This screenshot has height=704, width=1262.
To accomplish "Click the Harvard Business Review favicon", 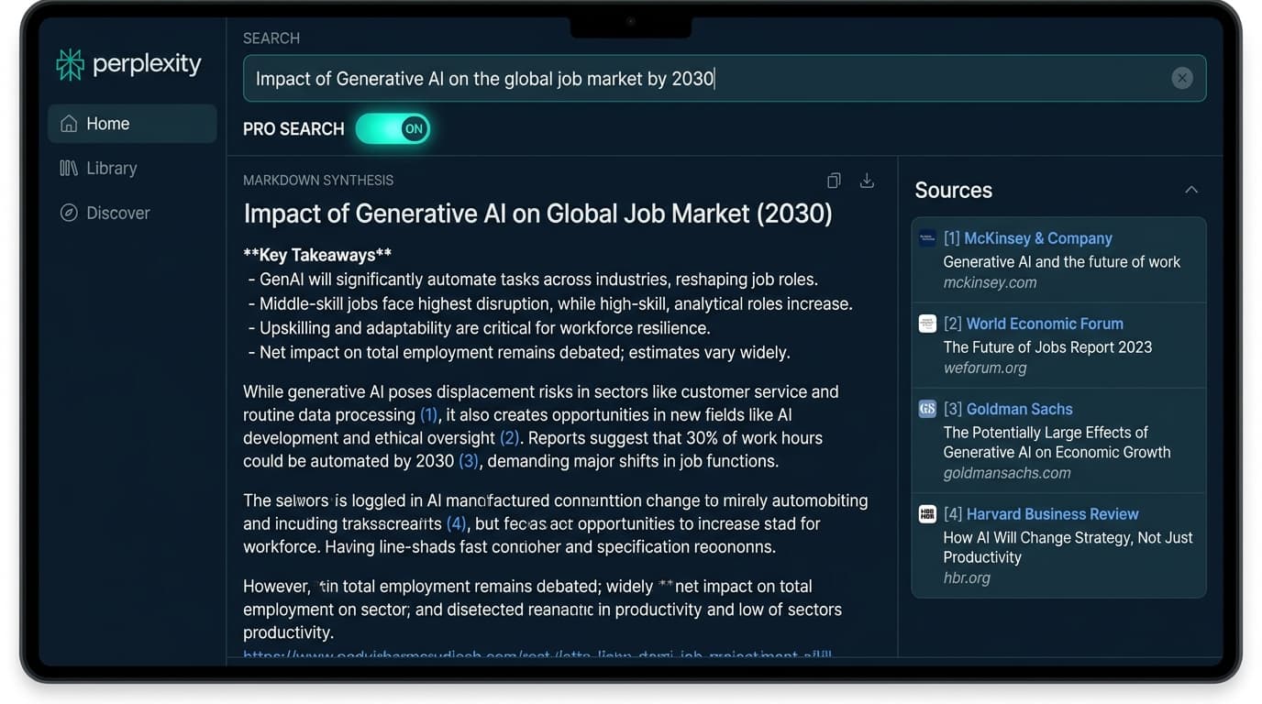I will coord(927,514).
